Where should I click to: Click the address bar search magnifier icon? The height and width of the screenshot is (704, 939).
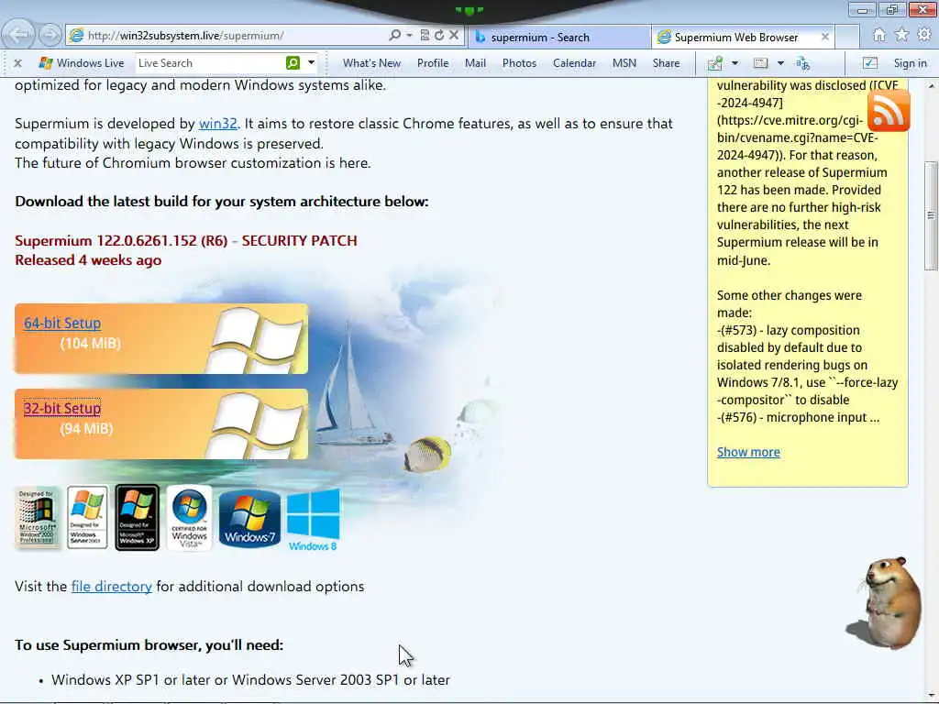(394, 36)
